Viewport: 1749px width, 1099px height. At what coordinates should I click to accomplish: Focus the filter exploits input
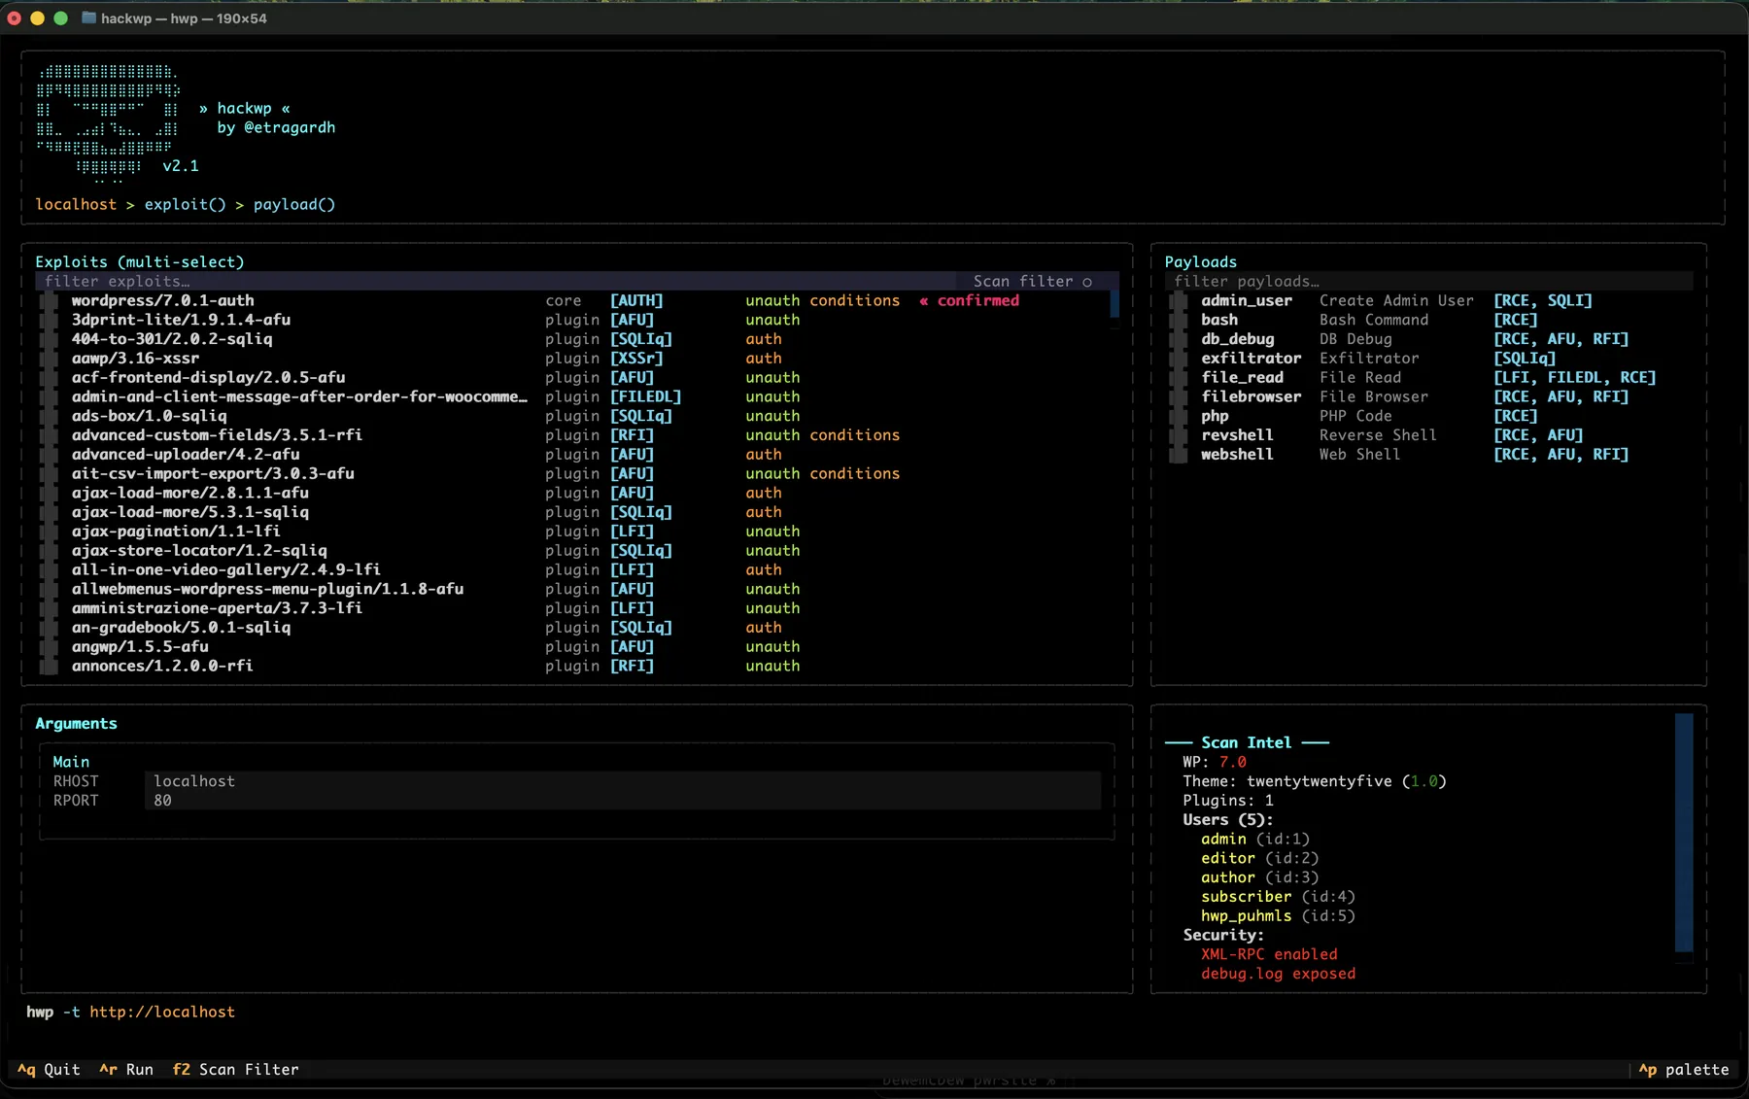pos(496,282)
